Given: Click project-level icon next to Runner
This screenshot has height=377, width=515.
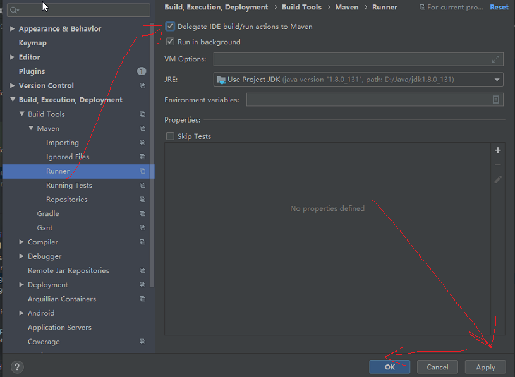Looking at the screenshot, I should (143, 171).
